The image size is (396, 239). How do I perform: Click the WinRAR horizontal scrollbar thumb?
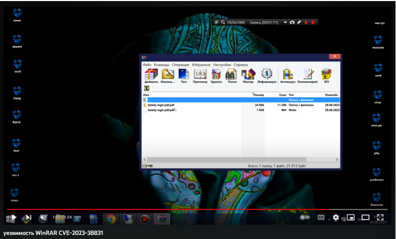coord(227,160)
